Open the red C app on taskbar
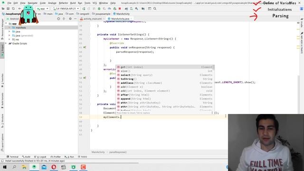Screen dimensions: 304x171 [x=83, y=167]
